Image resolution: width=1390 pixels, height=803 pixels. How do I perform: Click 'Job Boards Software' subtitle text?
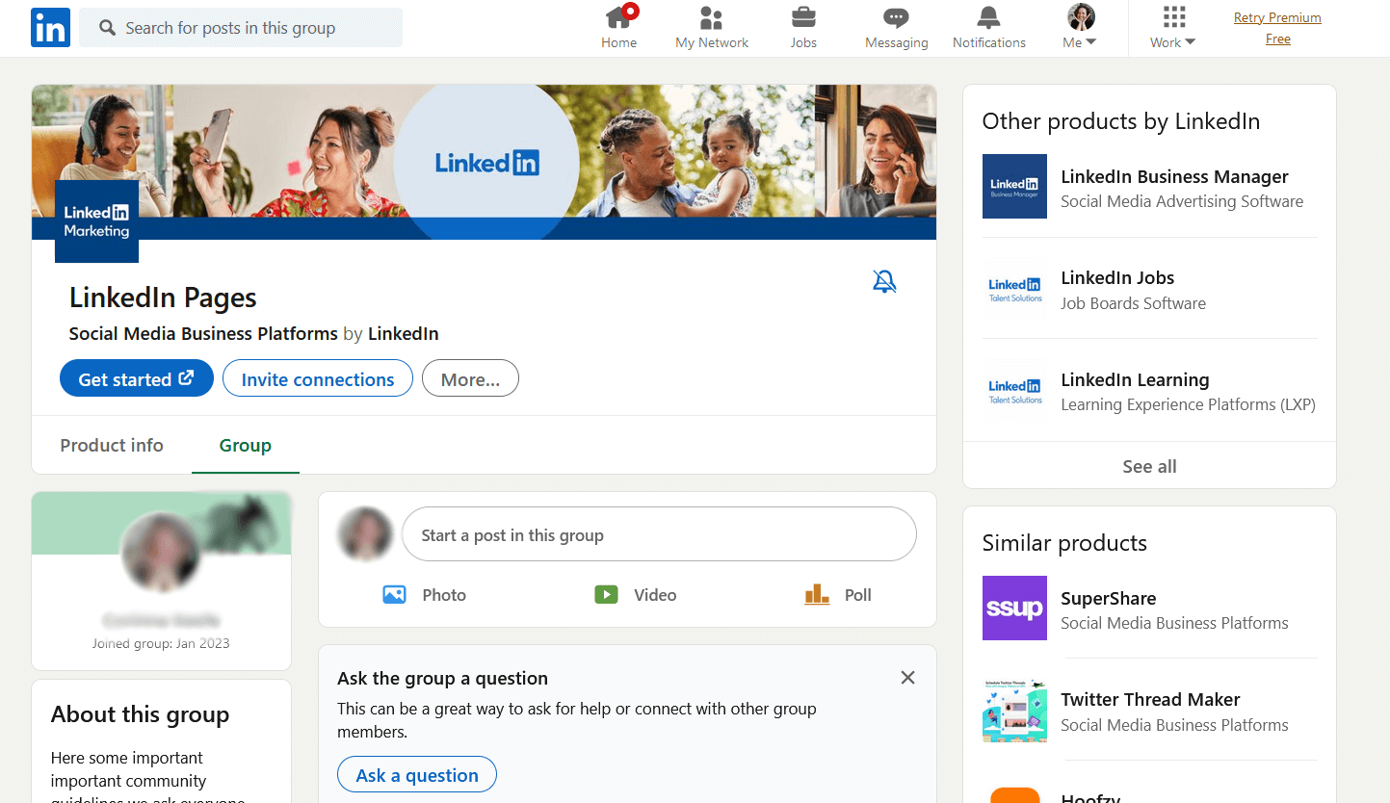coord(1133,303)
